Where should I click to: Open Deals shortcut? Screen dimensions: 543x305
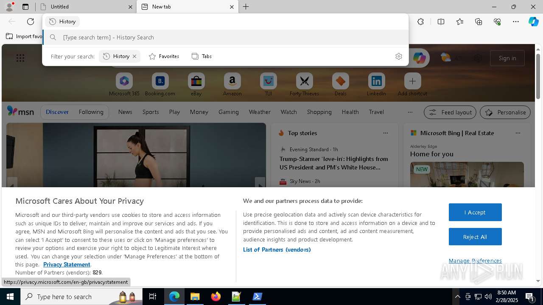pyautogui.click(x=340, y=85)
